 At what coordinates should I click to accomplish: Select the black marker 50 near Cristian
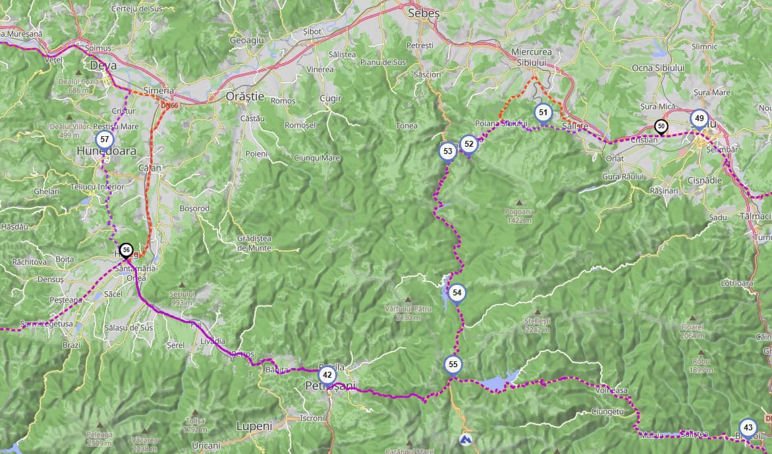point(661,127)
